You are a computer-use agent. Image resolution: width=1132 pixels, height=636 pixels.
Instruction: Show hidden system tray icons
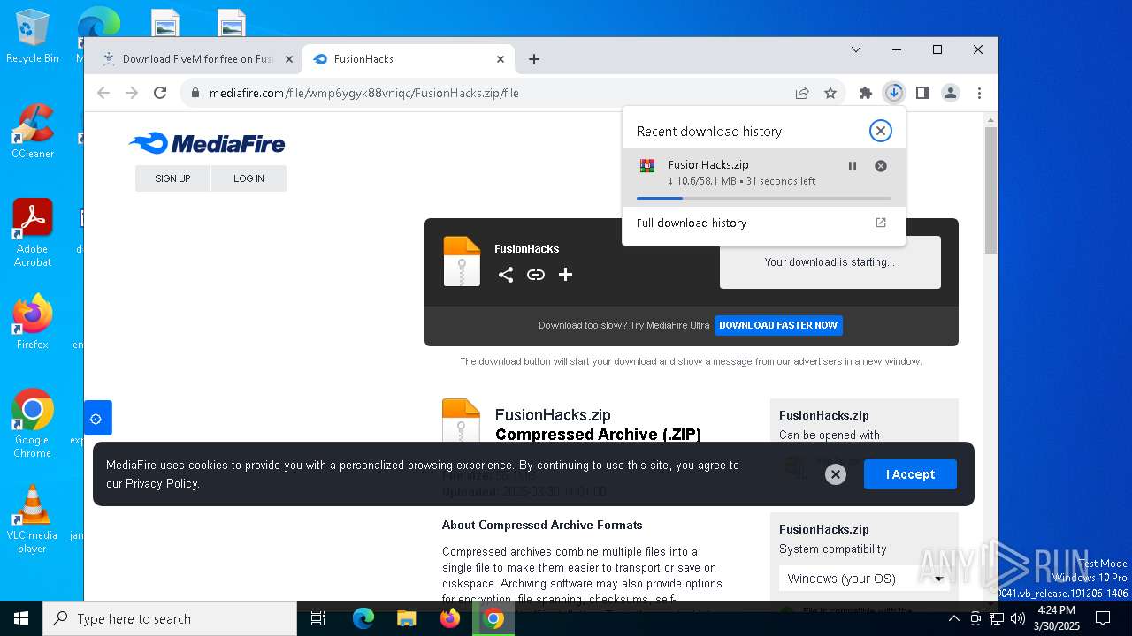953,618
